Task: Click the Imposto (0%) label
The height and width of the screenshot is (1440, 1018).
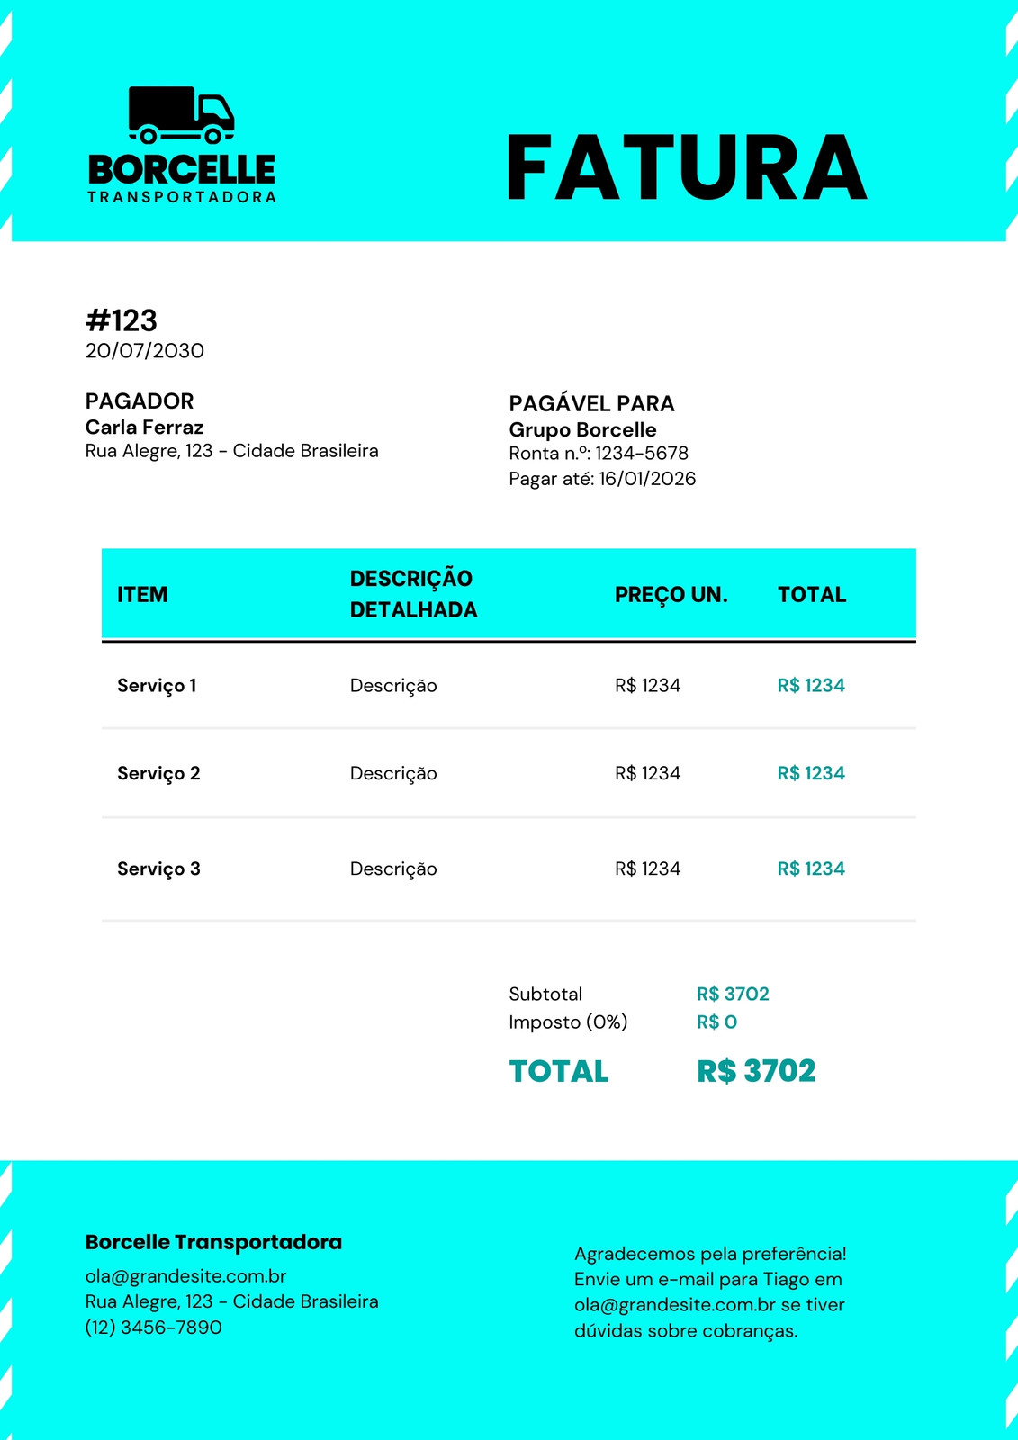Action: pos(568,1022)
